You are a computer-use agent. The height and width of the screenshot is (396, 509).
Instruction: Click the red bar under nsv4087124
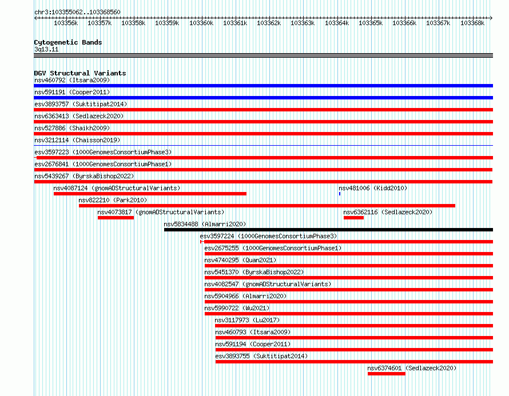[x=150, y=194]
